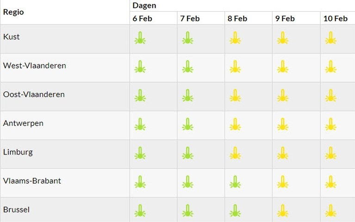
Task: Click Antwerpen 10 Feb yellow tick icon
Action: tap(331, 124)
